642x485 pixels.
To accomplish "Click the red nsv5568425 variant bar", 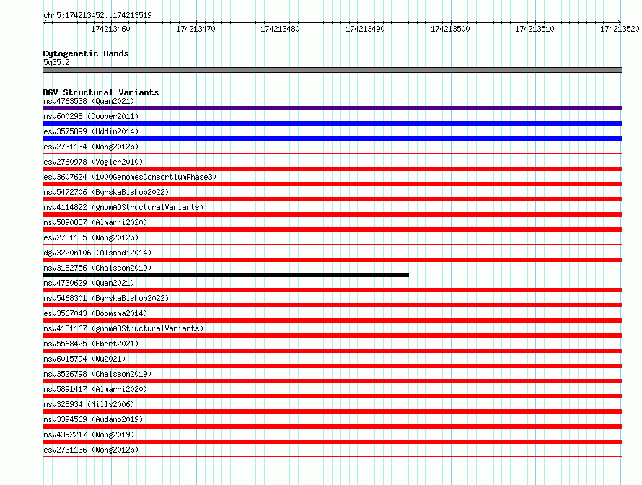I will point(332,351).
